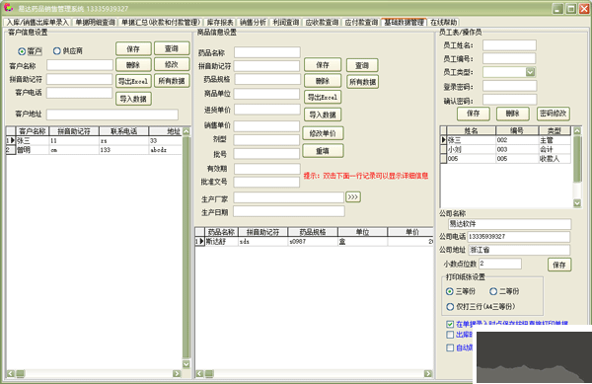Click the 药品名称 input field
The height and width of the screenshot is (384, 592).
pos(267,52)
